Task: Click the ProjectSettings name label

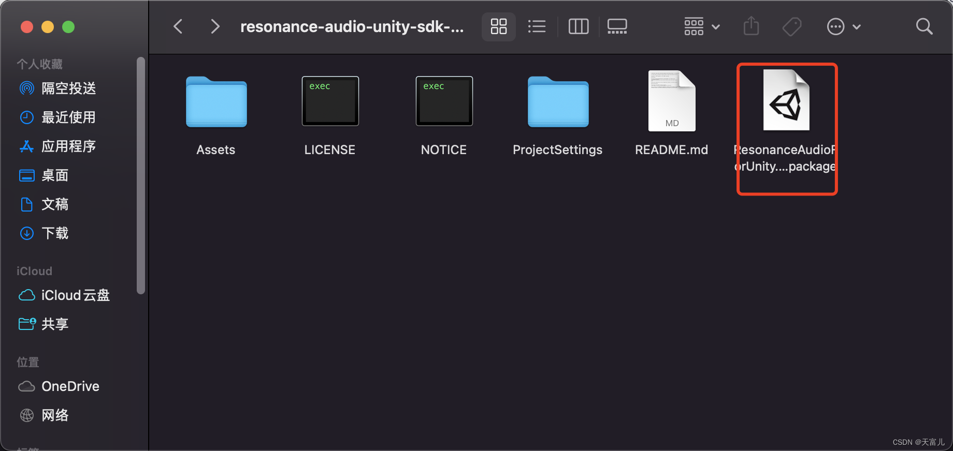Action: pyautogui.click(x=558, y=150)
